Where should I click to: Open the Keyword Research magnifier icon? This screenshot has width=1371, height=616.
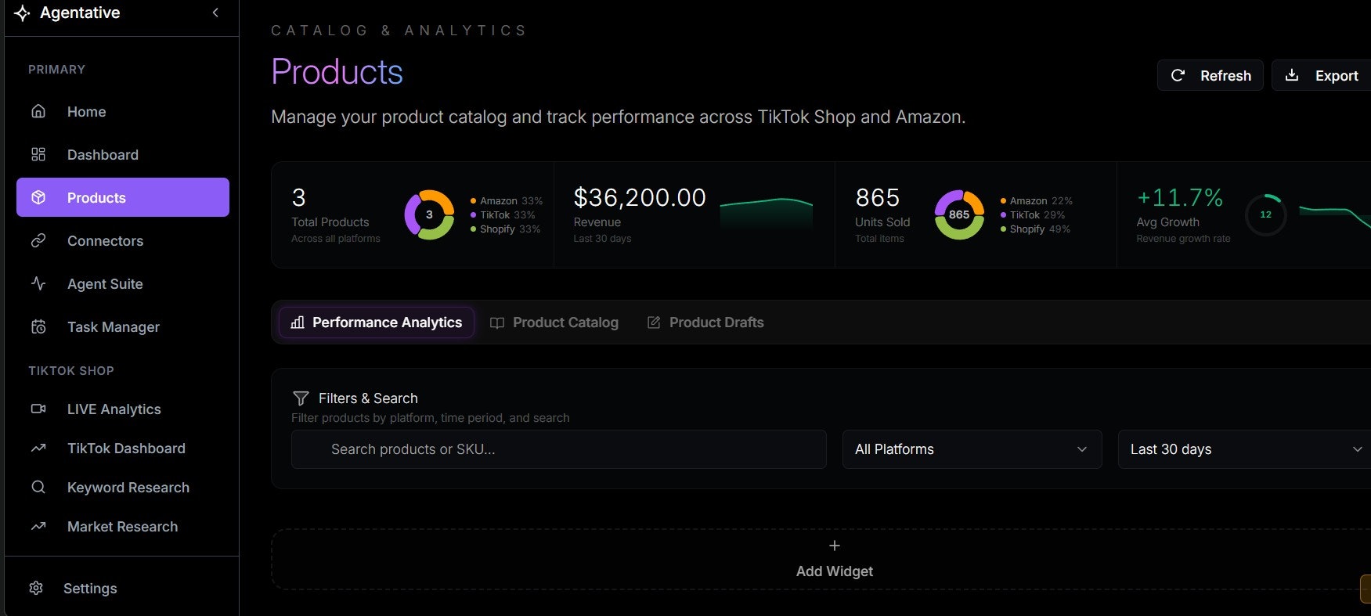coord(38,487)
